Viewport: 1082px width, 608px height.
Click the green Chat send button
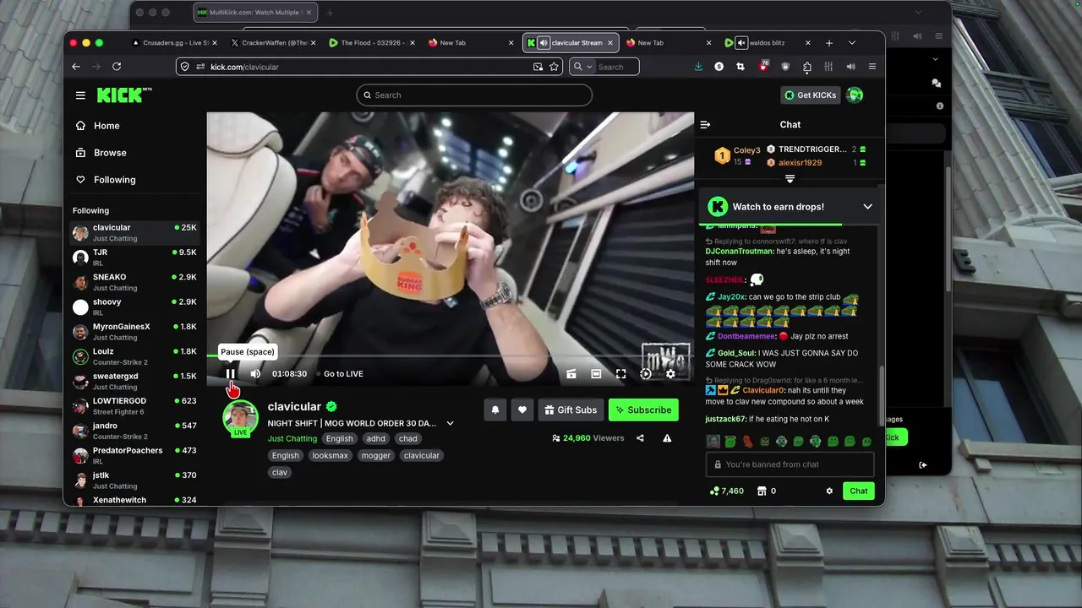click(859, 491)
